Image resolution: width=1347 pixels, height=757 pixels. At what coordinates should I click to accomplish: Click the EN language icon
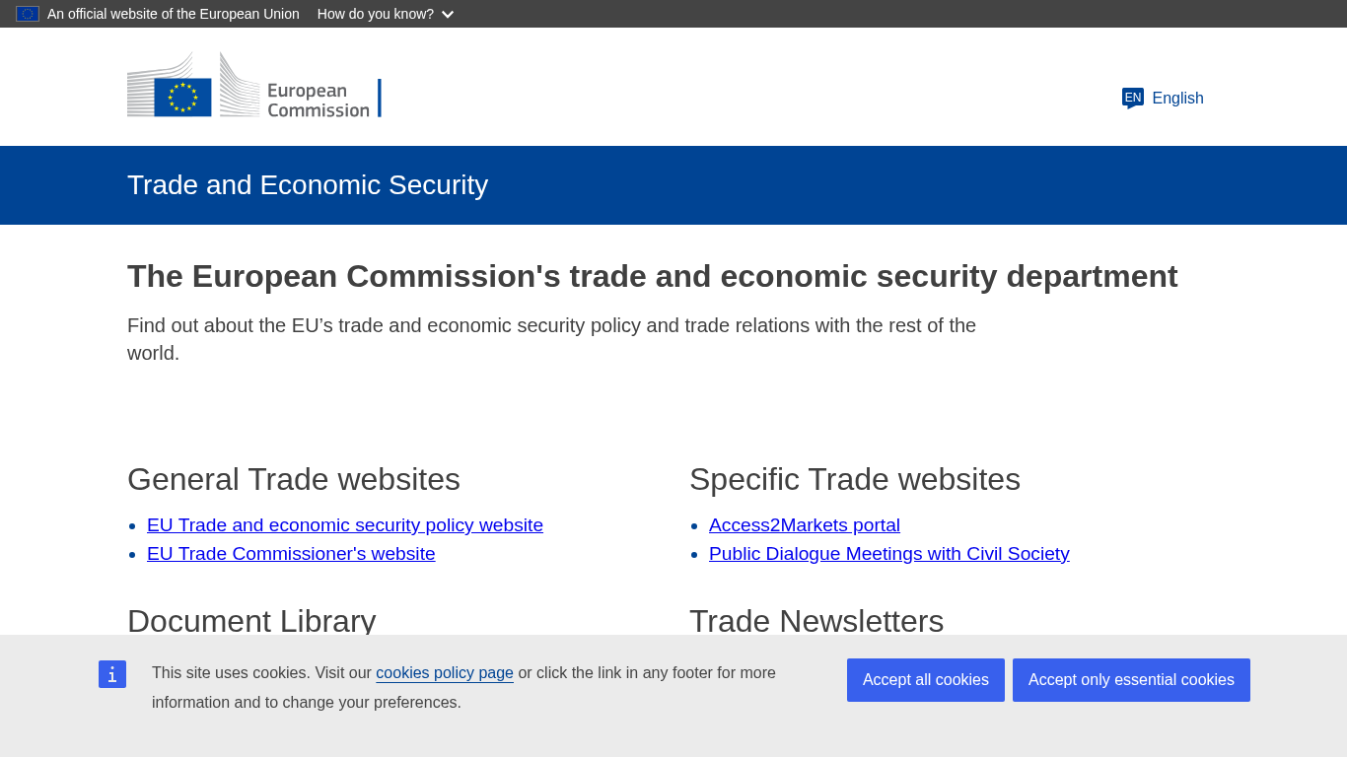pos(1133,98)
